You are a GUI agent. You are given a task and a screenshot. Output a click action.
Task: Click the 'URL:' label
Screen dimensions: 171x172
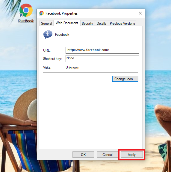47,50
